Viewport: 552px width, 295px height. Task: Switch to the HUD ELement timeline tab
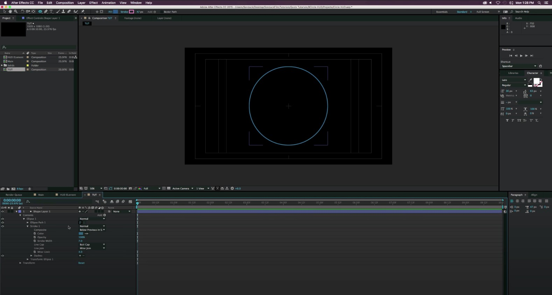(68, 195)
